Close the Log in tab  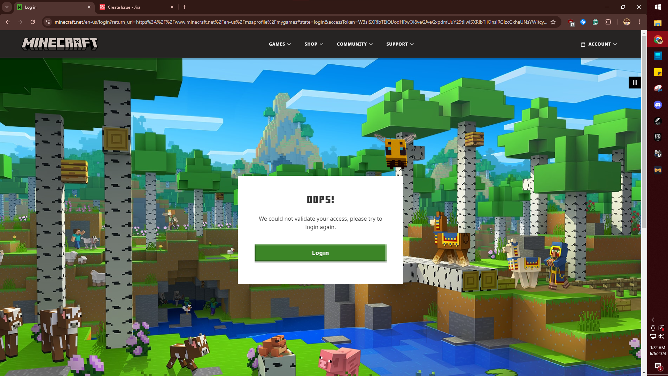tap(89, 7)
